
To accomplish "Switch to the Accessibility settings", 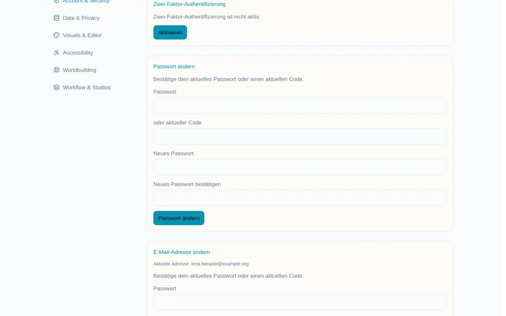I will (x=92, y=53).
